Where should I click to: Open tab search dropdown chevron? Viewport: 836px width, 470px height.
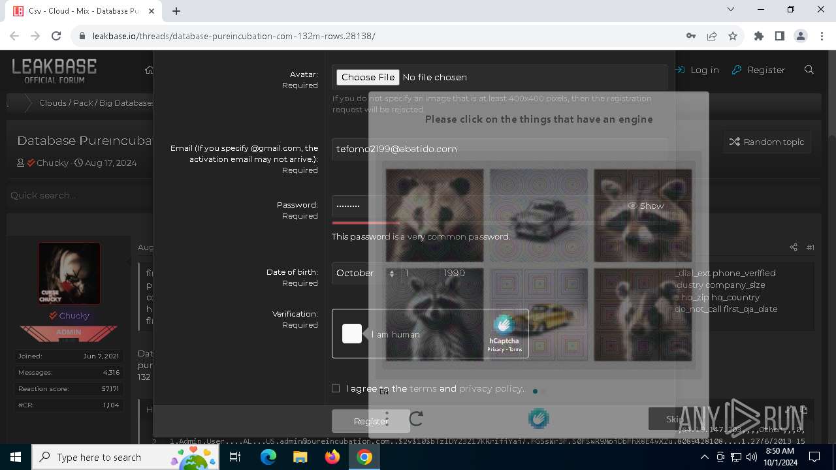coord(731,10)
